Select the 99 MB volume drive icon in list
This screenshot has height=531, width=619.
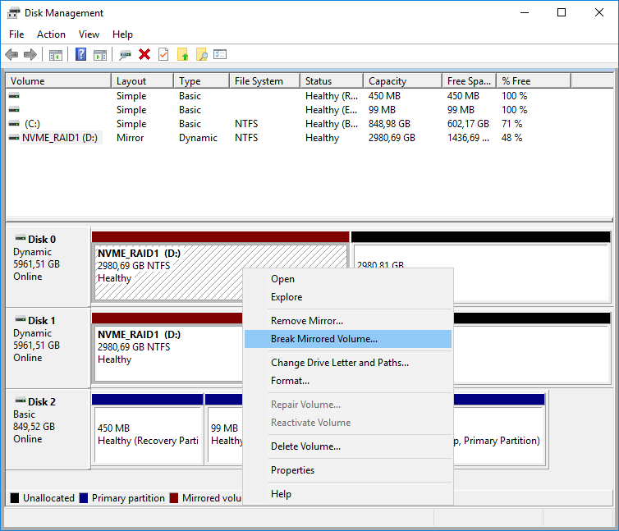coord(14,110)
